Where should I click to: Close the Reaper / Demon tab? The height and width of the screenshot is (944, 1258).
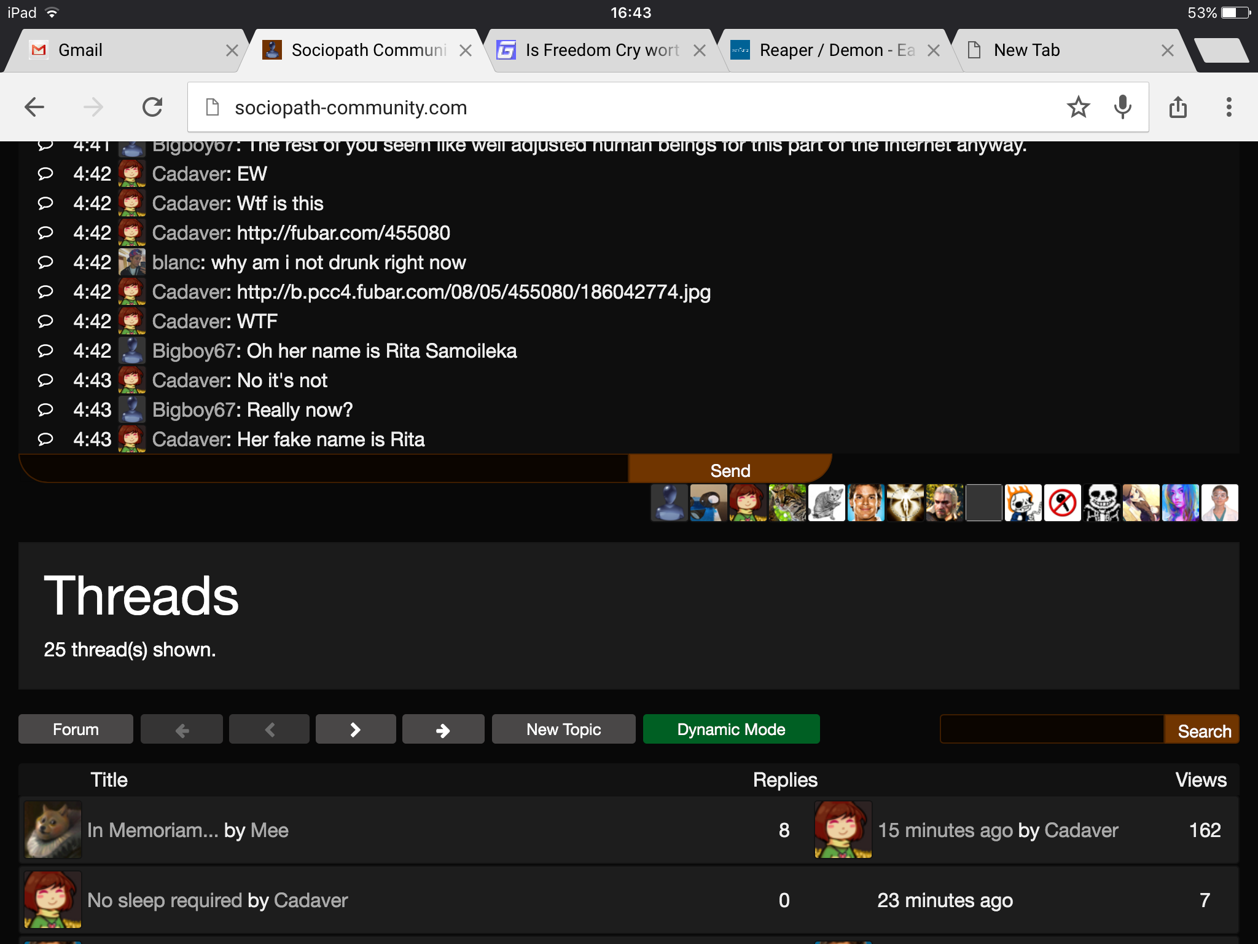pos(934,50)
